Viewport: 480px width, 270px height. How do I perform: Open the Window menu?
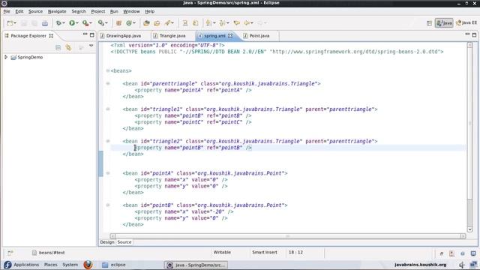click(x=131, y=11)
